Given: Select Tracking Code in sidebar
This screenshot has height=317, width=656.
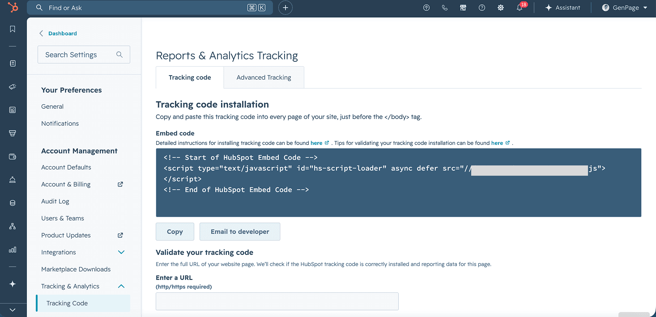Looking at the screenshot, I should point(83,303).
